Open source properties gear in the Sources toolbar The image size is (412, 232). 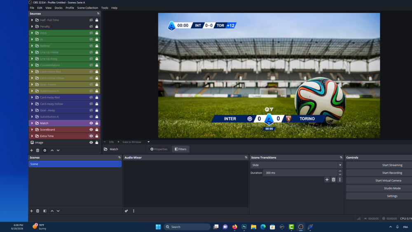44,150
